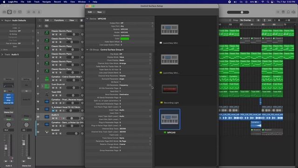Select the first Launchkey Mini keyboard device
This screenshot has height=168, width=298.
tap(169, 29)
